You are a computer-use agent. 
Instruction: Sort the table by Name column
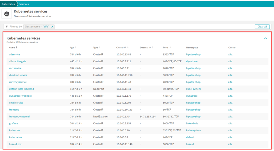pos(13,47)
